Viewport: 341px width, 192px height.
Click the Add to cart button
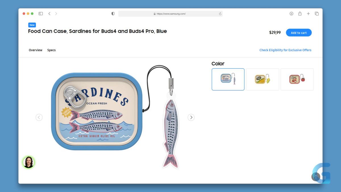pyautogui.click(x=299, y=33)
